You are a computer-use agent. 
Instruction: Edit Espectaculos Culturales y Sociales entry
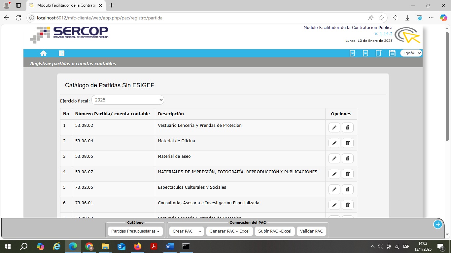(x=334, y=189)
